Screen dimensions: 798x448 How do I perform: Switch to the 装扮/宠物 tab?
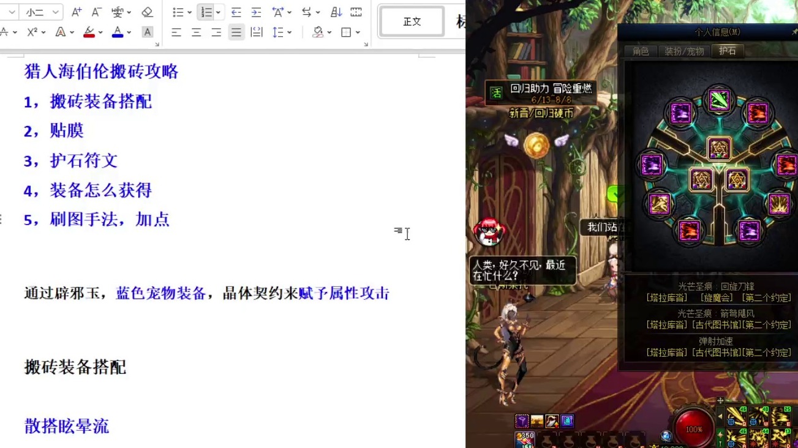(683, 51)
